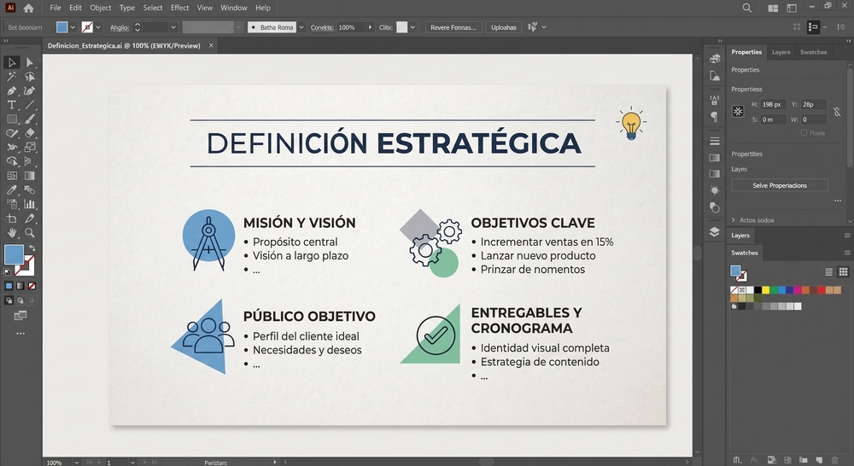
Task: Switch swatches to thumbnail grid view
Action: 843,271
